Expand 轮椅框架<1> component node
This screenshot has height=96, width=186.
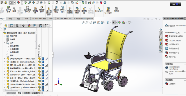click(x=4, y=59)
